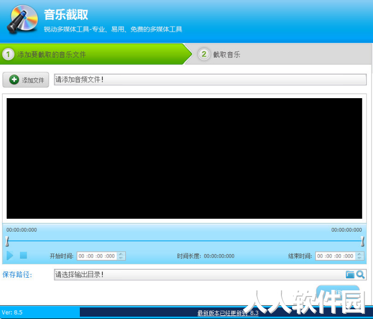Click the 锐动多媒体工具 subtitle text
The image size is (373, 319).
pos(113,29)
